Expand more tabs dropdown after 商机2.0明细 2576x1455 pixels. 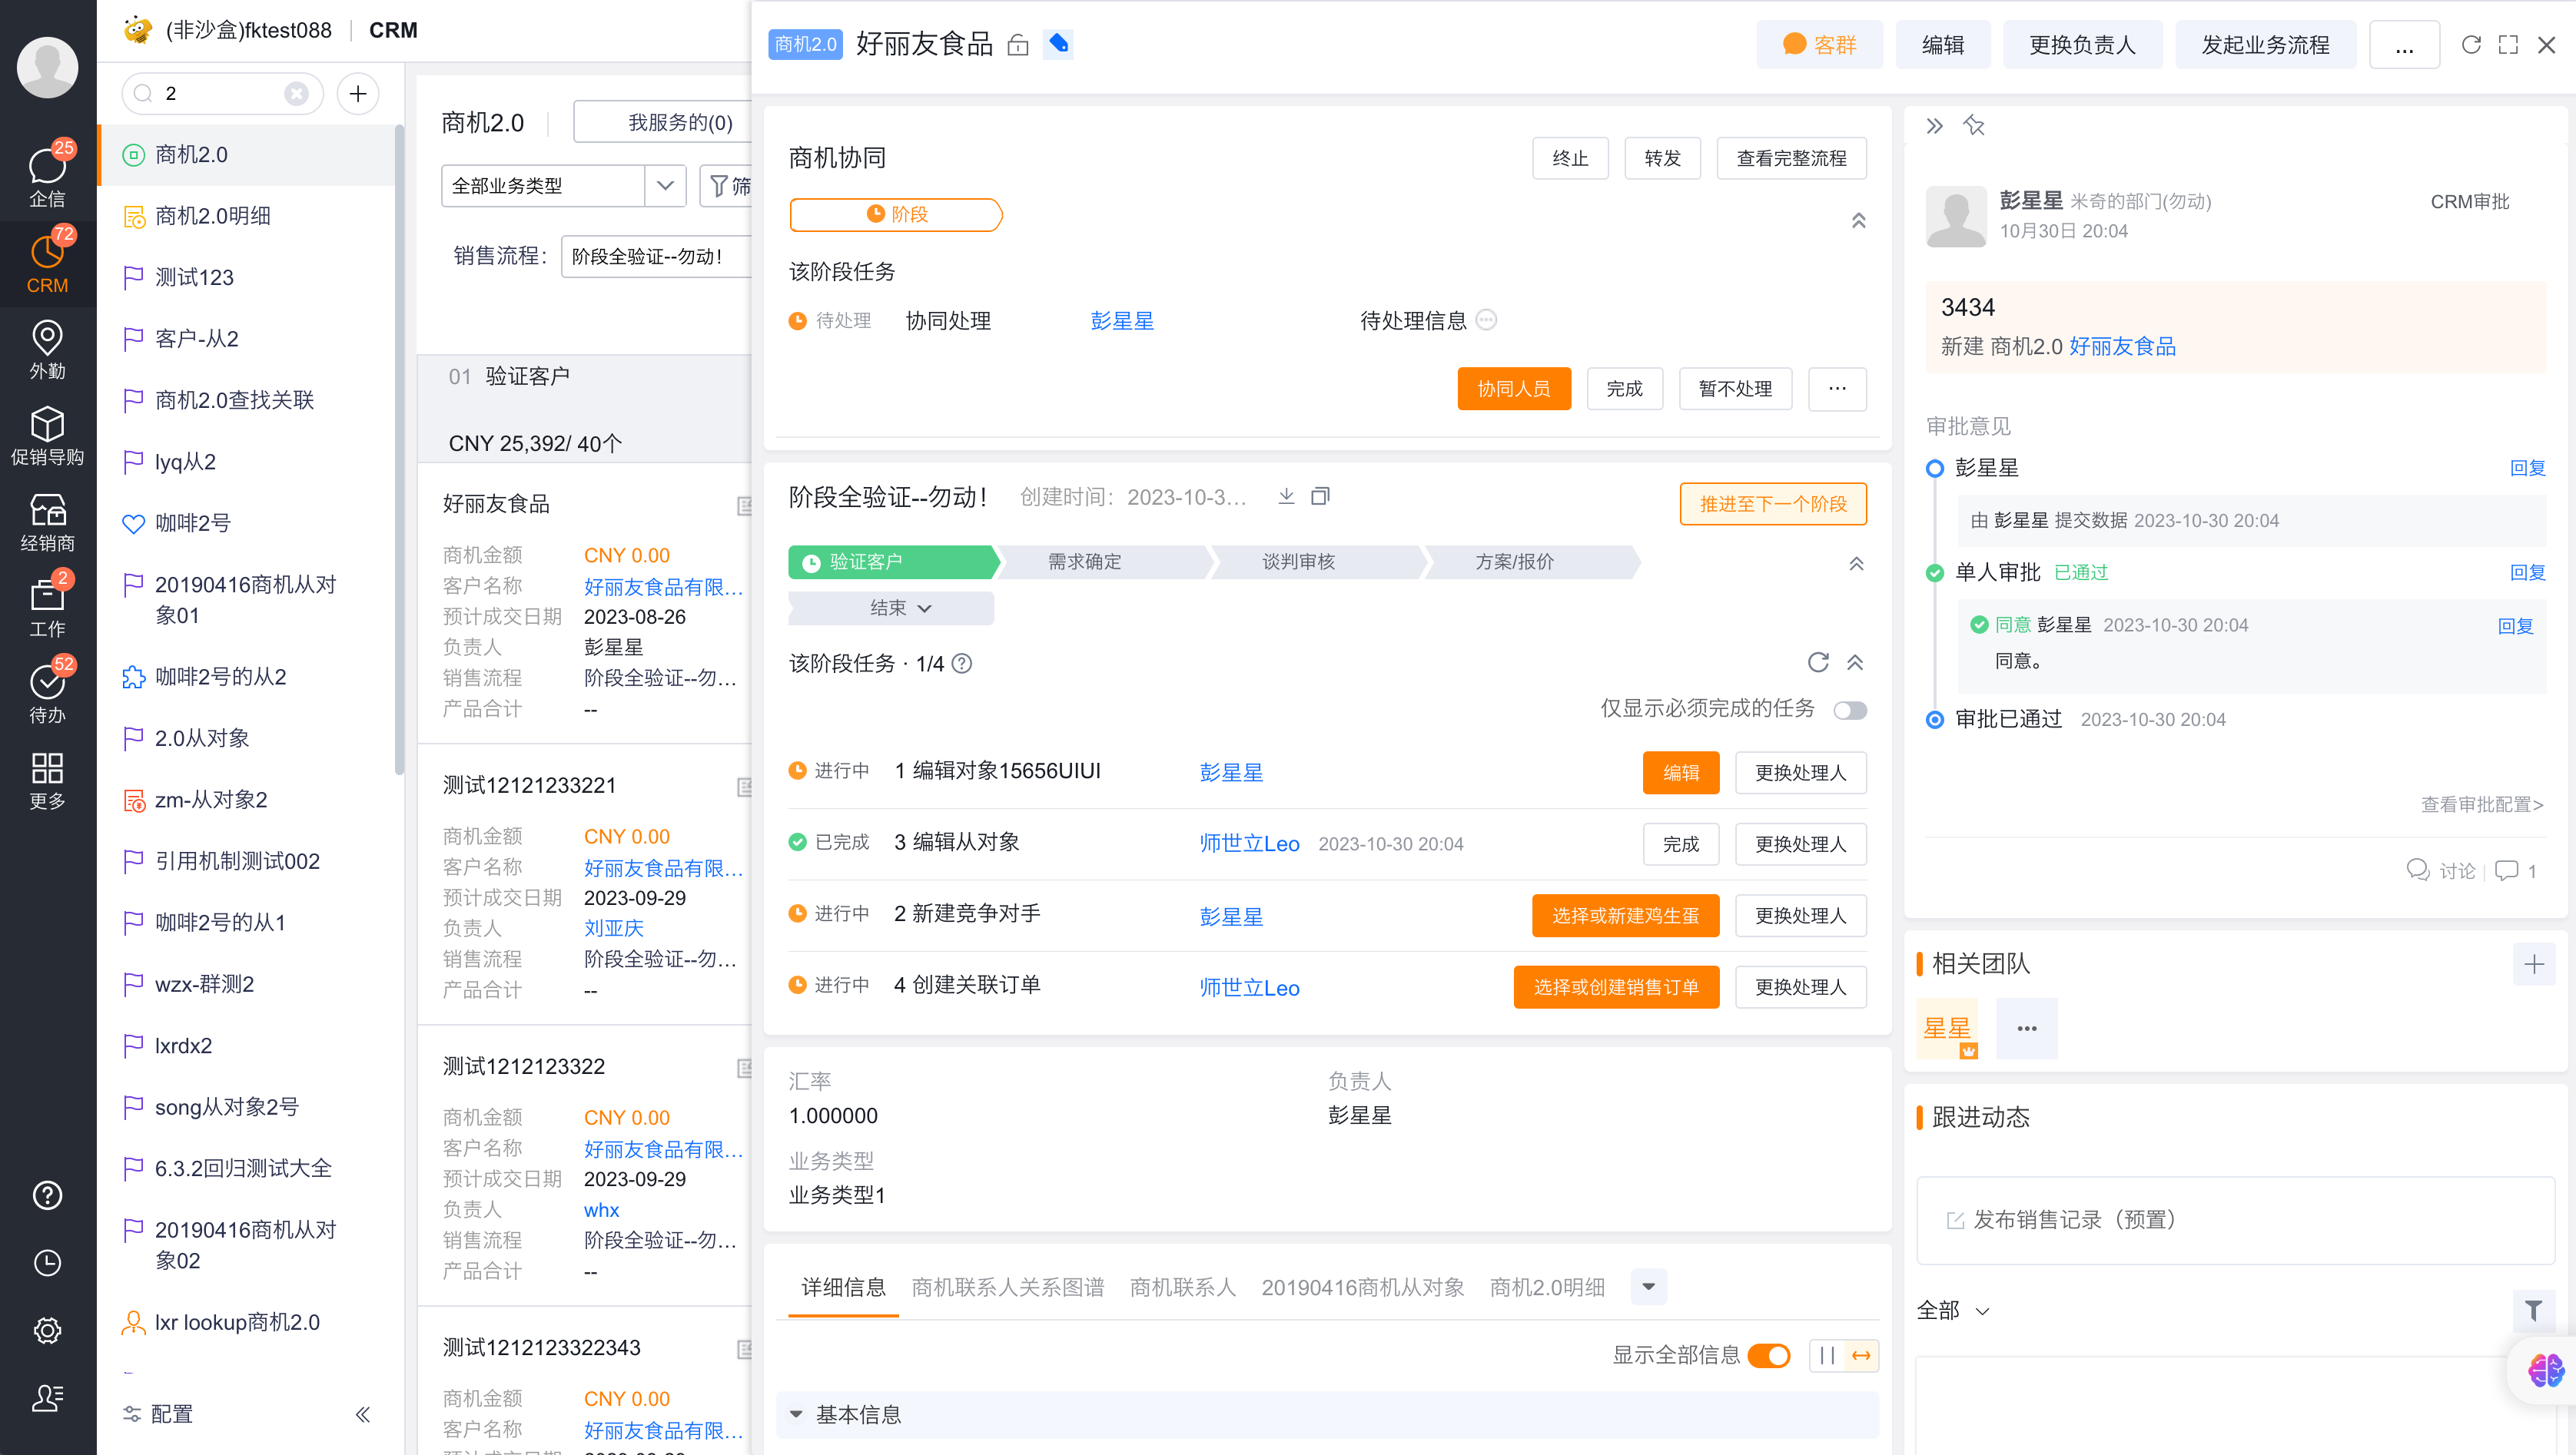(1648, 1286)
